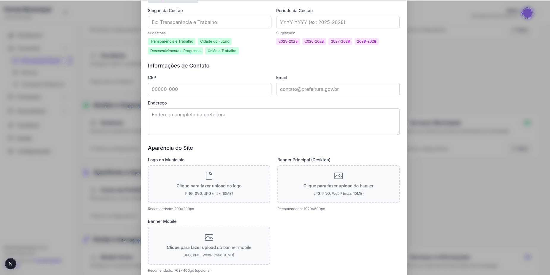Select suggestion chip Cidade do Futuro
The width and height of the screenshot is (550, 275).
click(x=215, y=41)
